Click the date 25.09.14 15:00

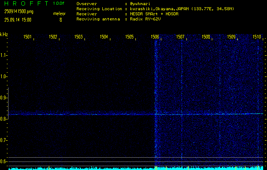tap(18, 20)
